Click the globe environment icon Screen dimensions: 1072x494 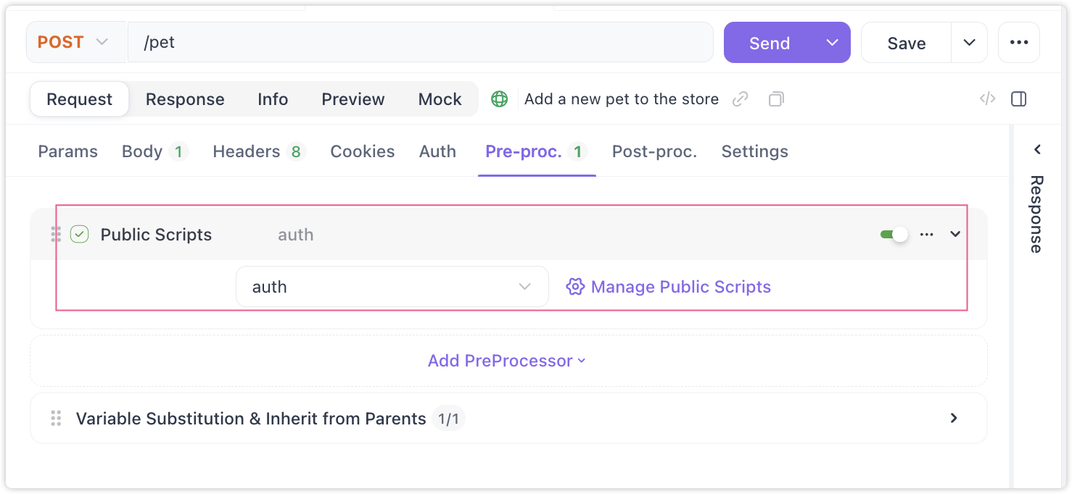click(x=499, y=99)
